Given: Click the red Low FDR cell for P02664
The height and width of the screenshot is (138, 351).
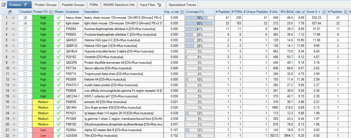Looking at the screenshot, I should click(x=43, y=130).
